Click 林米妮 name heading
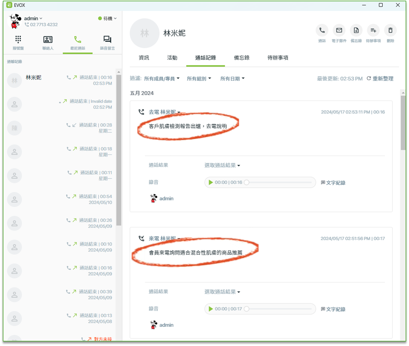This screenshot has height=346, width=409. 174,33
